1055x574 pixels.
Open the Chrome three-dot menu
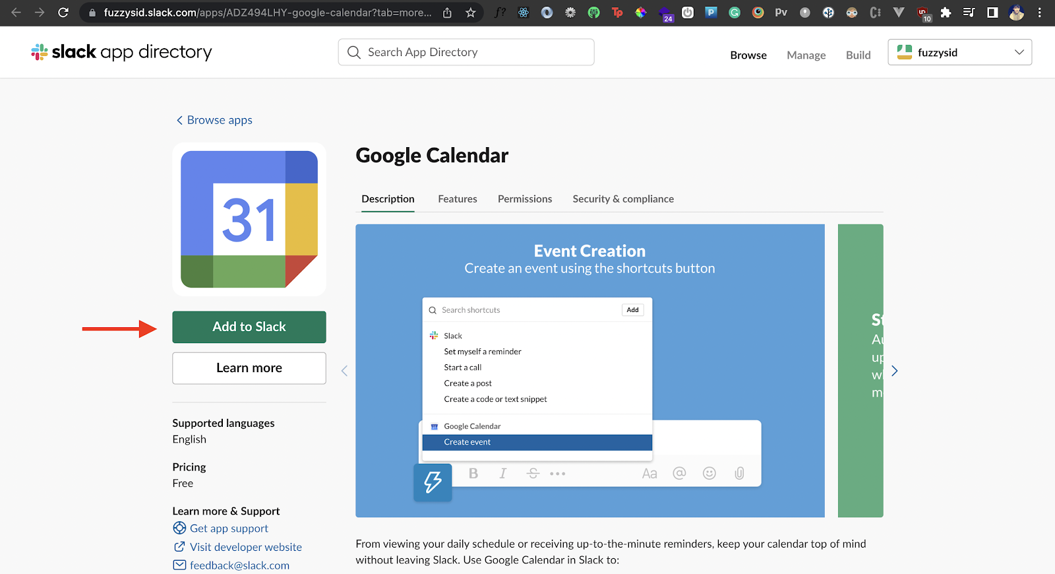point(1040,13)
